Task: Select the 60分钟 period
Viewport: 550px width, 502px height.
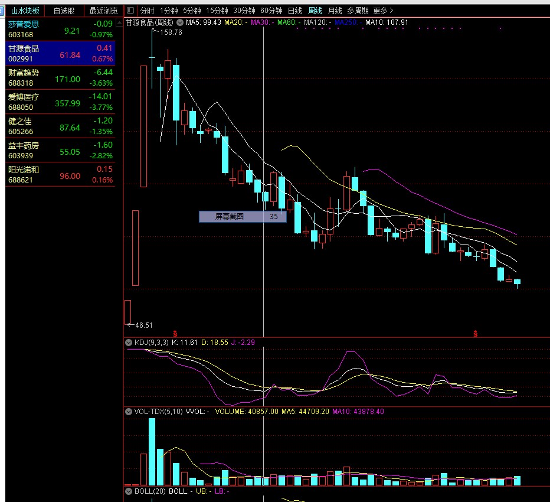Action: (x=271, y=11)
